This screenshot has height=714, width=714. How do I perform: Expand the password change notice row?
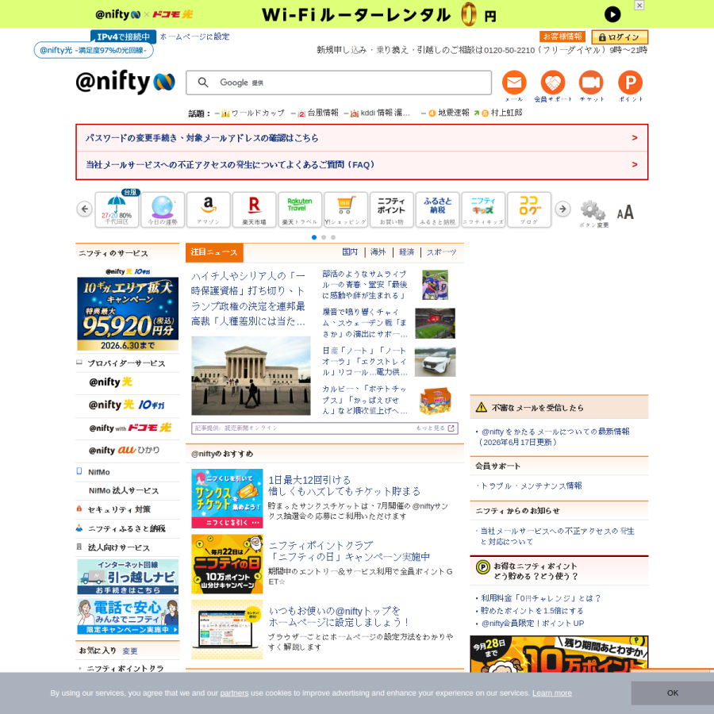362,138
